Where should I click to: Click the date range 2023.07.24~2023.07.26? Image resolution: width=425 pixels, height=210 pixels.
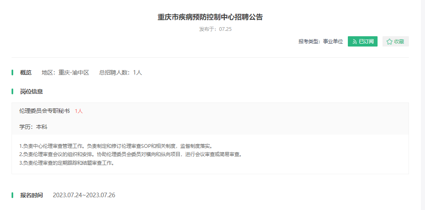click(84, 195)
